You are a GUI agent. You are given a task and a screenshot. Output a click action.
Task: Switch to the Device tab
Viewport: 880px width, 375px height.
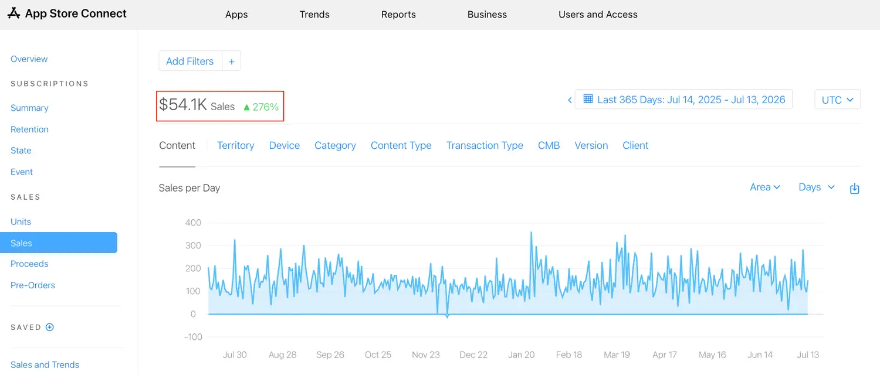(x=285, y=146)
